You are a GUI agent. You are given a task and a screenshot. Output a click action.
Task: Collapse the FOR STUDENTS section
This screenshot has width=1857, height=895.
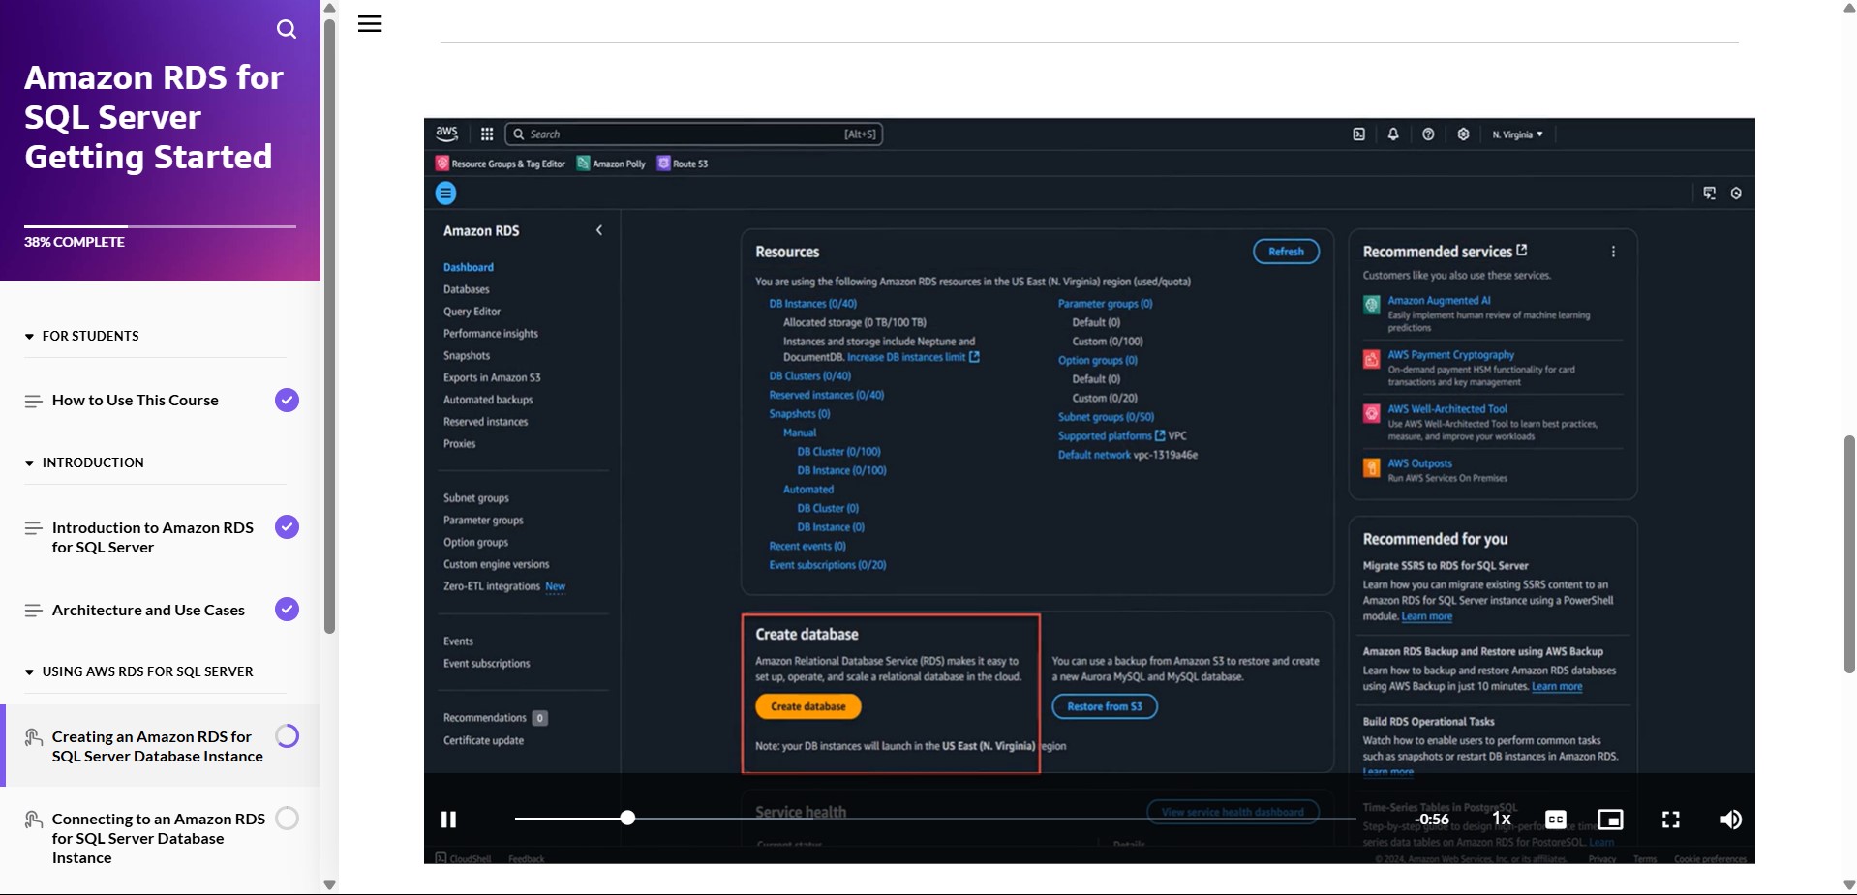29,337
